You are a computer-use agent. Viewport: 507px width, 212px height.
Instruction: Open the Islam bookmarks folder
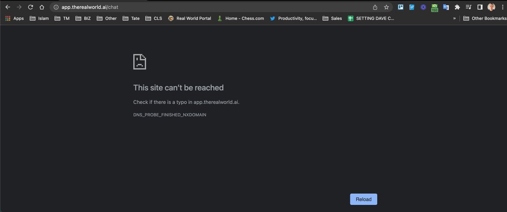39,19
